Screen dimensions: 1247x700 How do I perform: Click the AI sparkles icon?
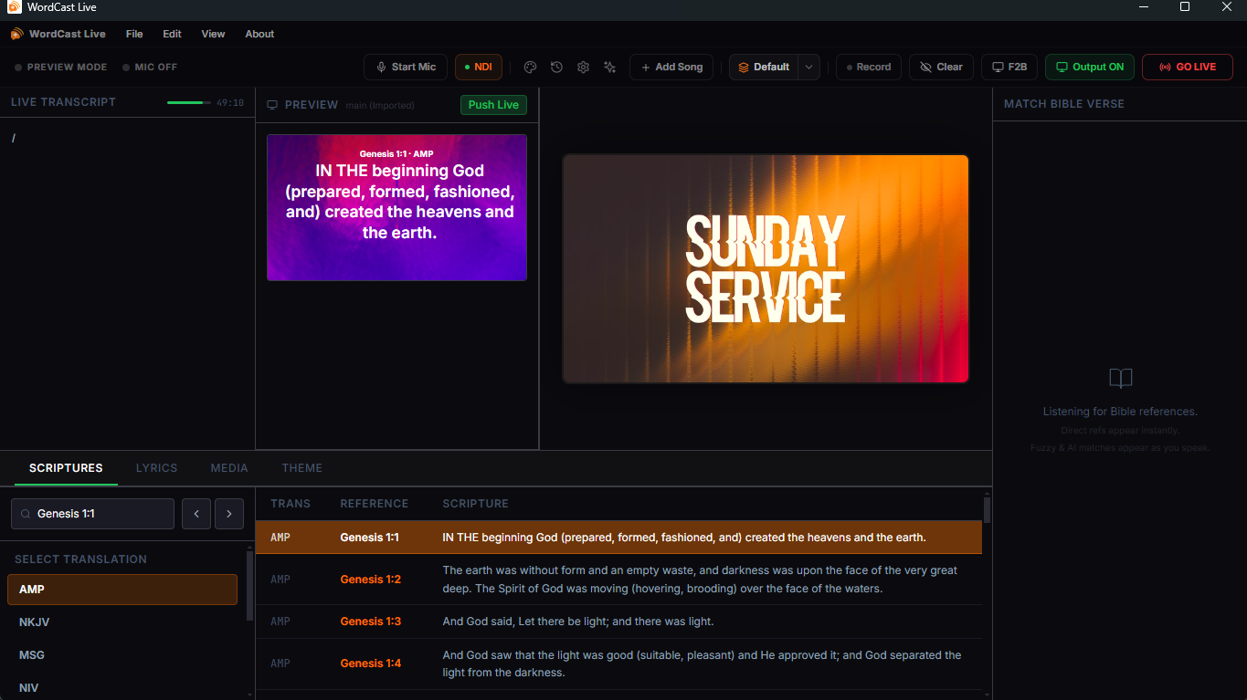[609, 67]
